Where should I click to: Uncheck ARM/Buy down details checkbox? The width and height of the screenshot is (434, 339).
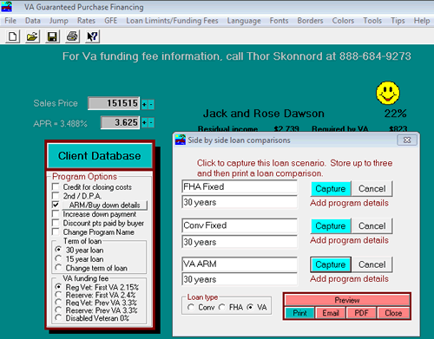(56, 205)
